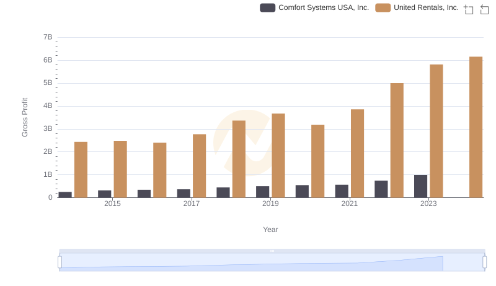Click the 2017 x-axis label

pos(192,203)
